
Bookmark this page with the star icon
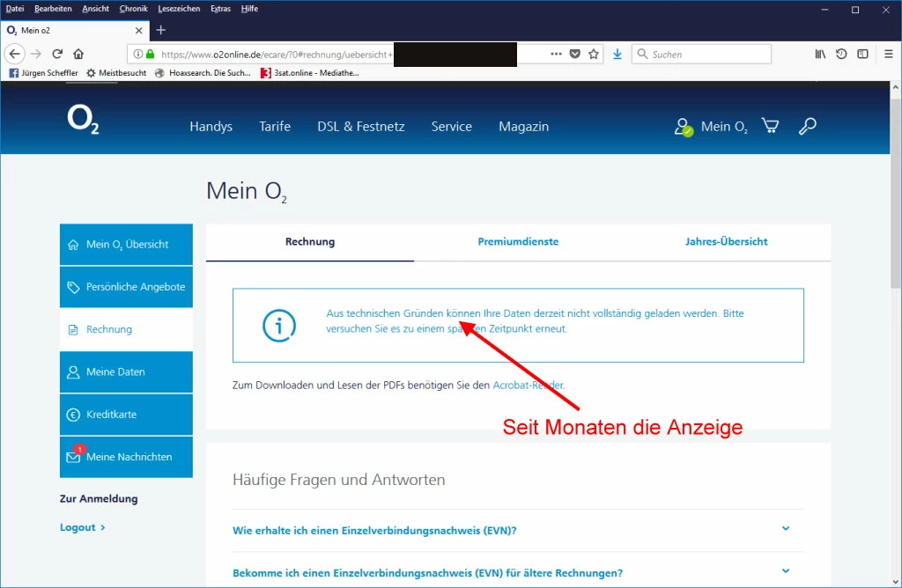(x=594, y=54)
